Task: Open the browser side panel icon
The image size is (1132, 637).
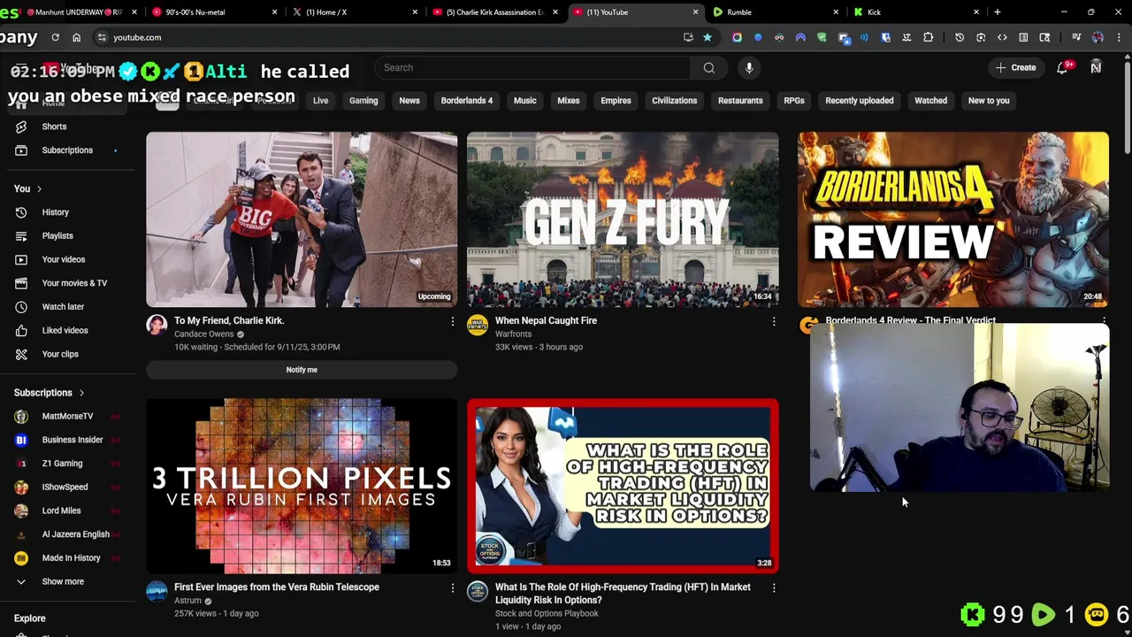Action: tap(1023, 37)
